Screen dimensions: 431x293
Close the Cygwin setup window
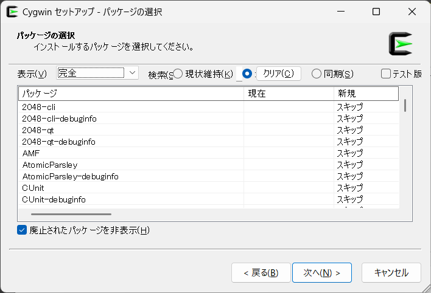tap(412, 12)
